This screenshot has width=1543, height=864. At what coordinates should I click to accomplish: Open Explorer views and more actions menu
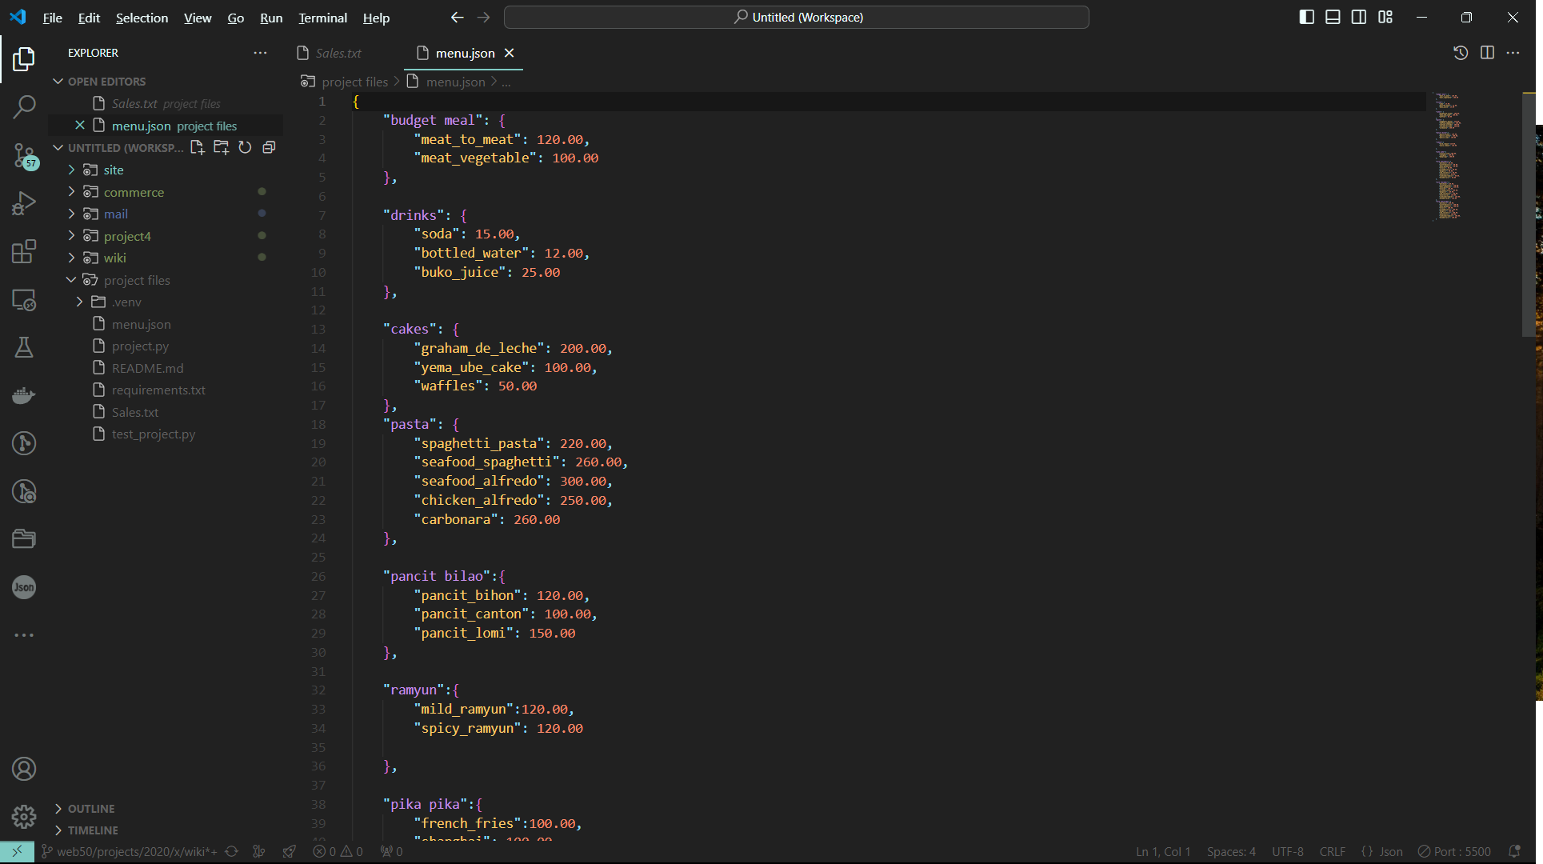[x=260, y=53]
